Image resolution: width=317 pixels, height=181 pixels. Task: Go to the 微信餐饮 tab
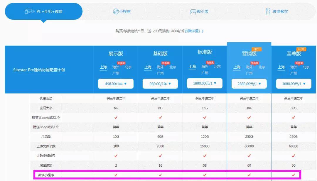pos(277,11)
